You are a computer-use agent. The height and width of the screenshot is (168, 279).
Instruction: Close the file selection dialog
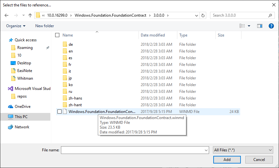pyautogui.click(x=274, y=5)
